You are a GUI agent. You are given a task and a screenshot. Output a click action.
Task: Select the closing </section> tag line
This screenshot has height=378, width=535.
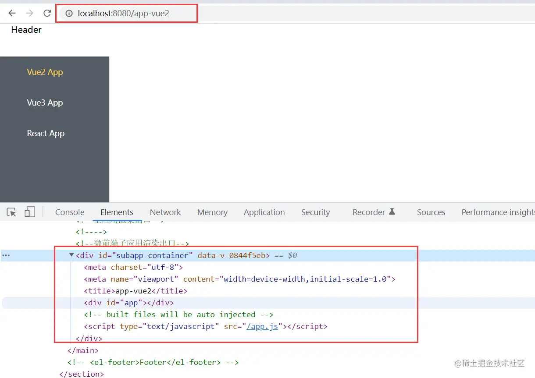[x=82, y=374]
